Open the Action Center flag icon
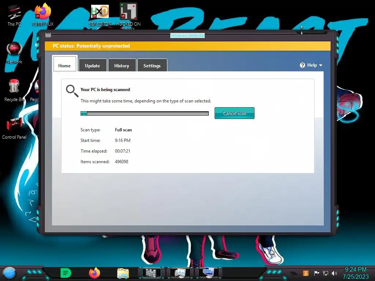The height and width of the screenshot is (281, 375). pyautogui.click(x=316, y=273)
